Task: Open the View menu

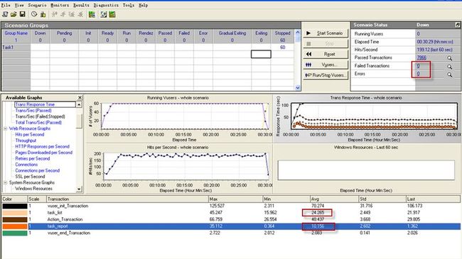Action: 19,5
